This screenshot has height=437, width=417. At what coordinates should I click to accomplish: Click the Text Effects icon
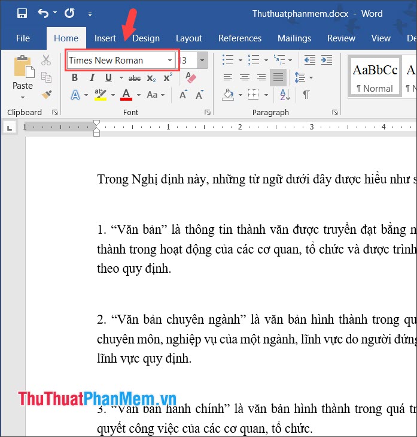point(75,95)
